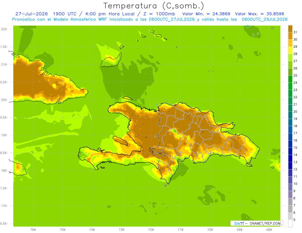Click the legend value '28'
This screenshot has width=302, height=233.
[295, 54]
